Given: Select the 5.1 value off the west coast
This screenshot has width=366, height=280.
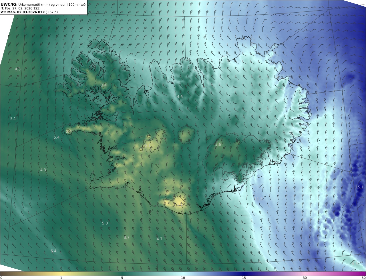Looking at the screenshot, I should [13, 119].
